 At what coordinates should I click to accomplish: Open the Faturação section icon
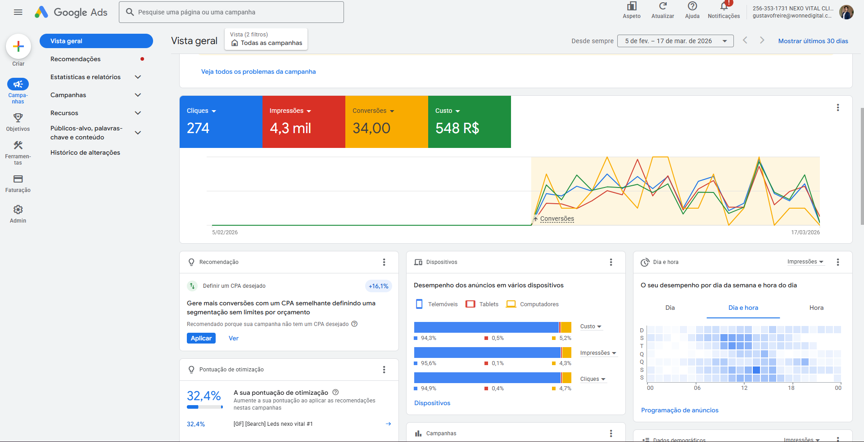click(18, 179)
